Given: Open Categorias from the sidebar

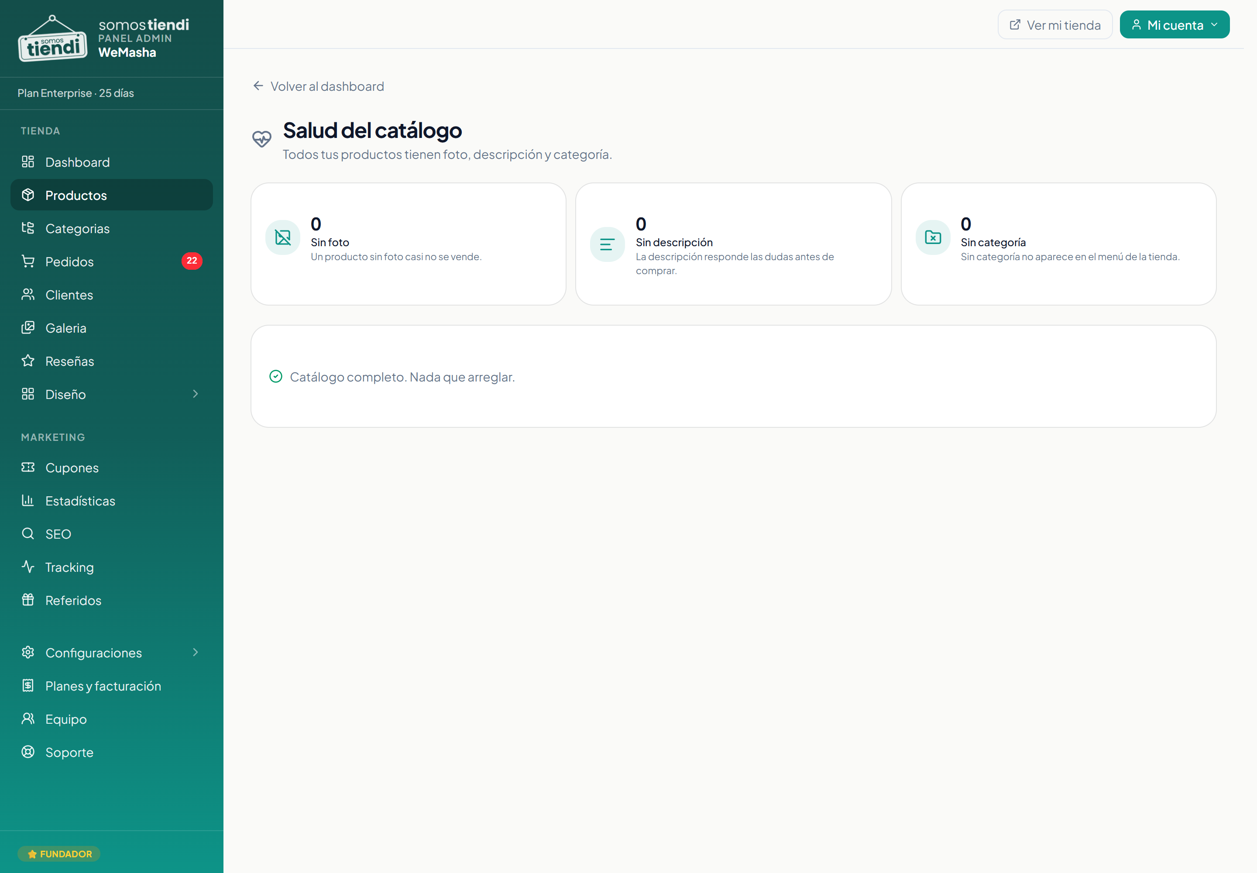Looking at the screenshot, I should 112,228.
